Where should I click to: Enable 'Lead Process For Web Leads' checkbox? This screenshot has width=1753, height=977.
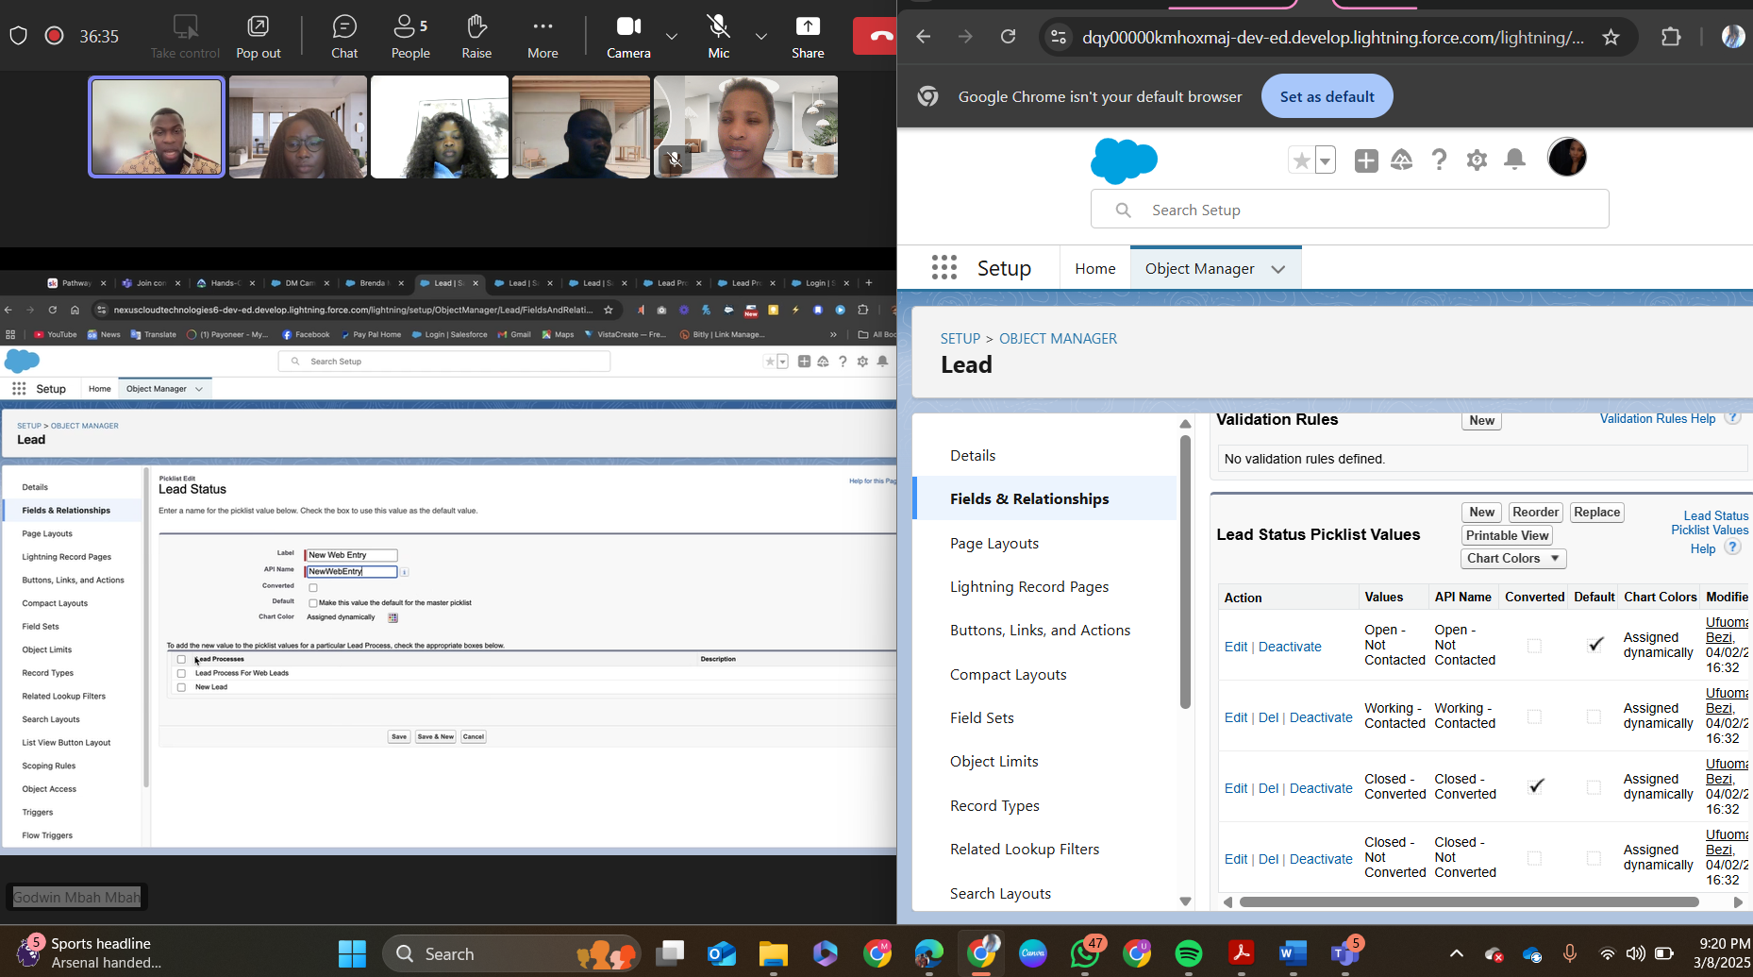pos(181,673)
